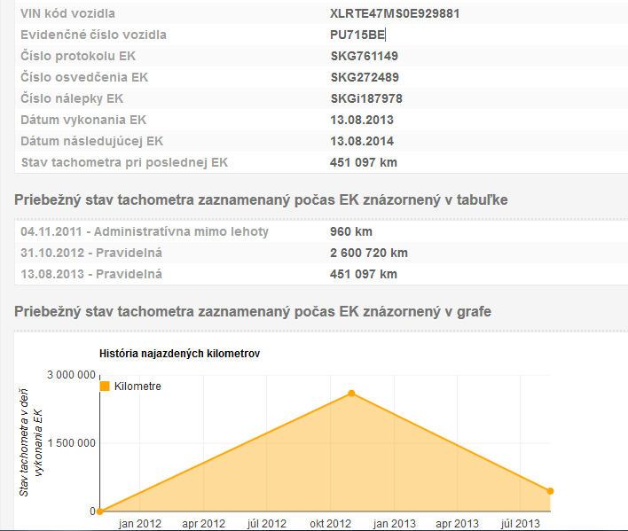Click the registration number PU715BE field
The height and width of the screenshot is (531, 628).
click(x=357, y=35)
